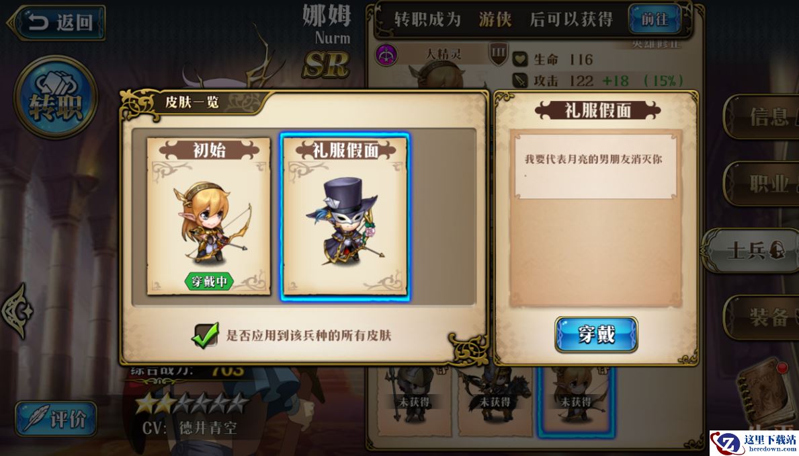
Task: Toggle 是否应用到该兵种的所有皮肤 checkbox
Action: pos(206,335)
